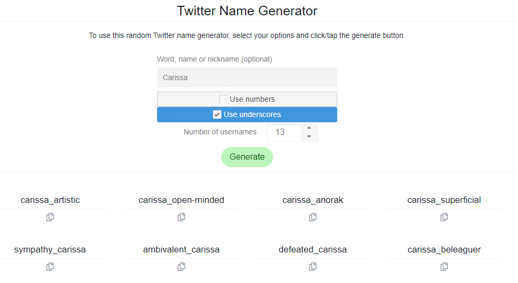Click the number of usernames field showing 13
The image size is (518, 283).
coord(284,132)
